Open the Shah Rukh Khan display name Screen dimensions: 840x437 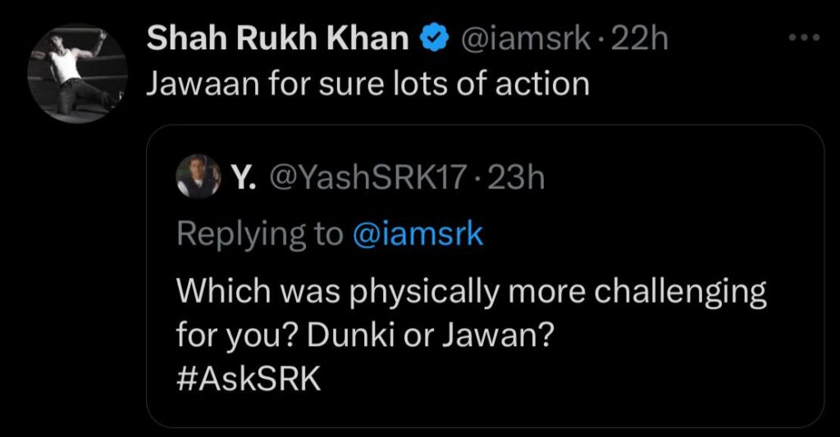point(281,39)
